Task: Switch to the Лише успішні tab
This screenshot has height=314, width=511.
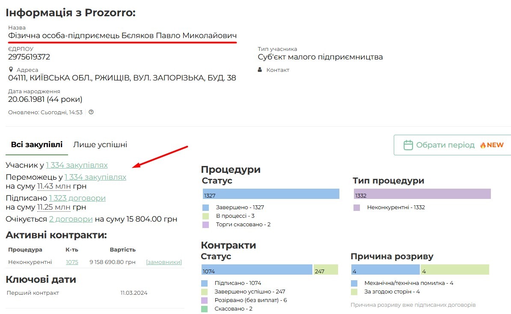Action: (x=100, y=145)
